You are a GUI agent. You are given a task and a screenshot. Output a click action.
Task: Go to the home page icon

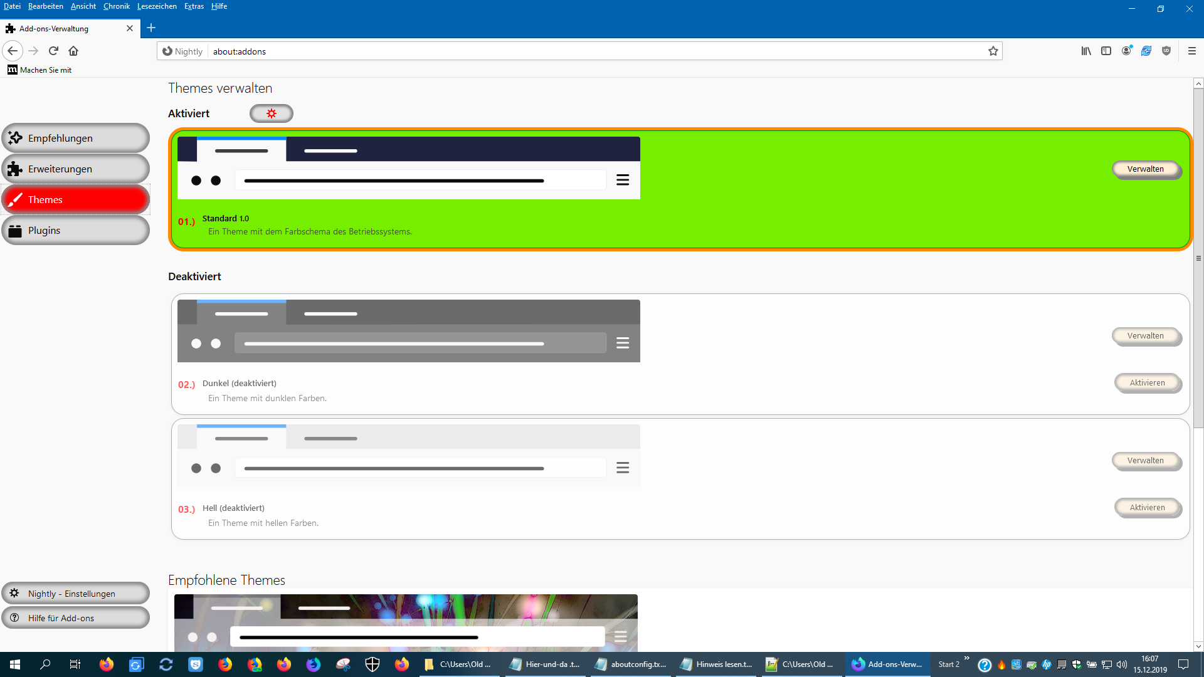point(73,51)
